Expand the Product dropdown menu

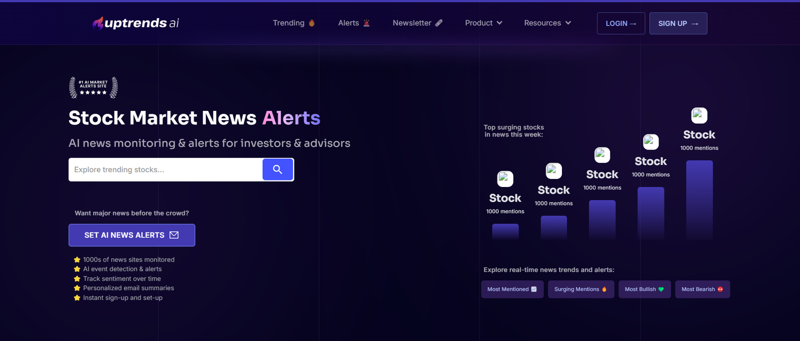[483, 23]
